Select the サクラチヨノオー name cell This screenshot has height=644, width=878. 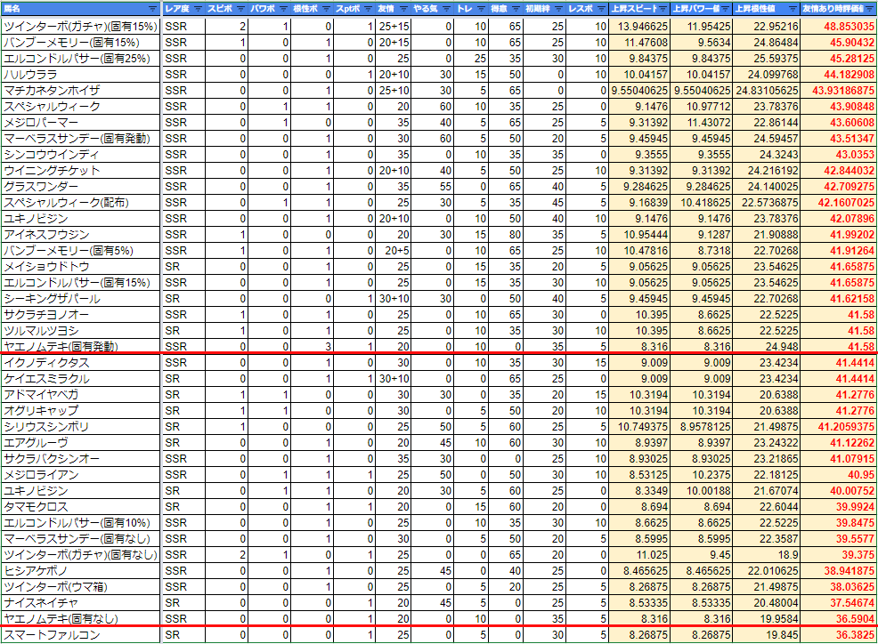point(81,315)
